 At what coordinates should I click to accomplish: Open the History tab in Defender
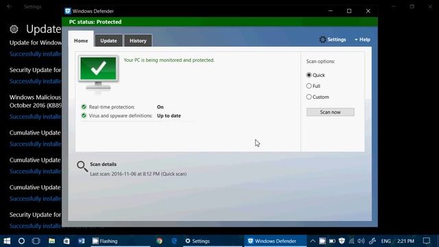click(138, 40)
